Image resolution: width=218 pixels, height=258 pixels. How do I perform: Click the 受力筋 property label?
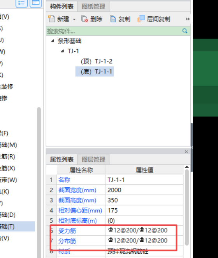[67, 231]
